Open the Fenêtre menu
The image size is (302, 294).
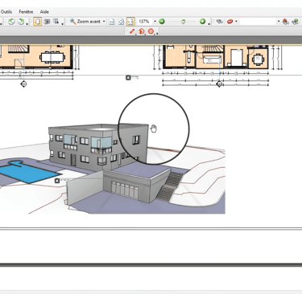click(x=26, y=12)
